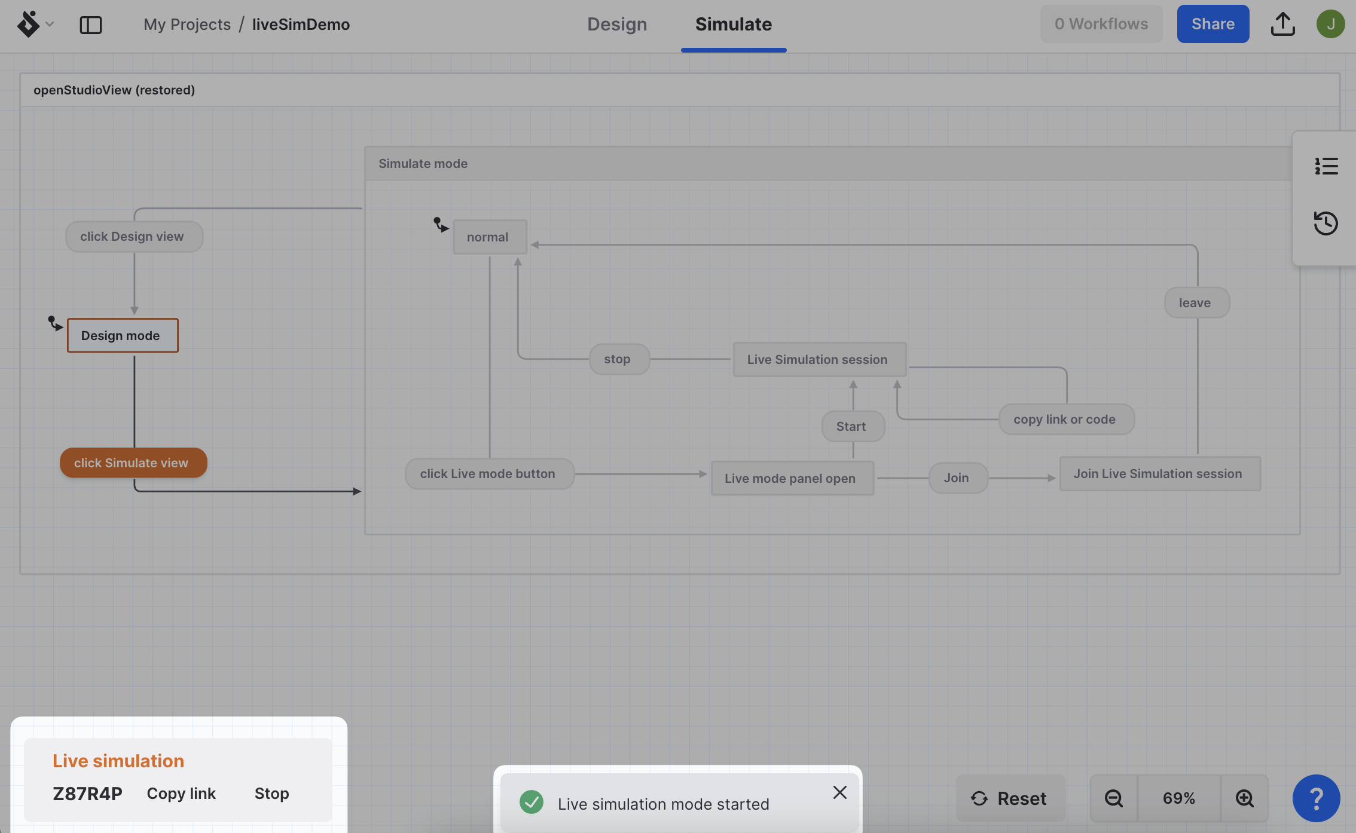This screenshot has height=833, width=1356.
Task: Switch to the Simulate tab
Action: pyautogui.click(x=733, y=23)
